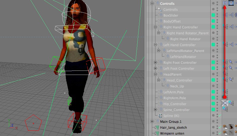Viewport: 237px width, 136px height.
Task: Collapse Right Hand Rotator_Parent
Action: (x=158, y=33)
